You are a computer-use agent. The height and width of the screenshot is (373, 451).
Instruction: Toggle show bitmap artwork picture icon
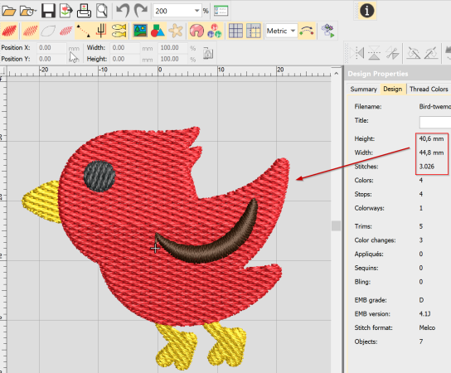point(140,31)
